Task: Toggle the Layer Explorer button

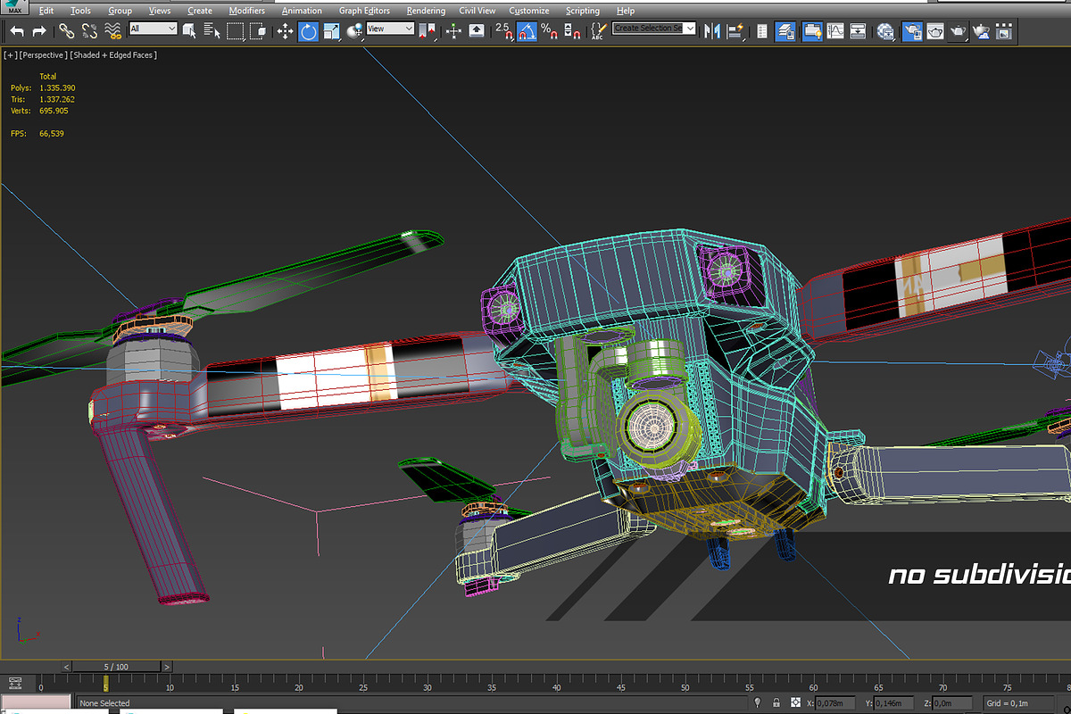Action: [x=785, y=31]
